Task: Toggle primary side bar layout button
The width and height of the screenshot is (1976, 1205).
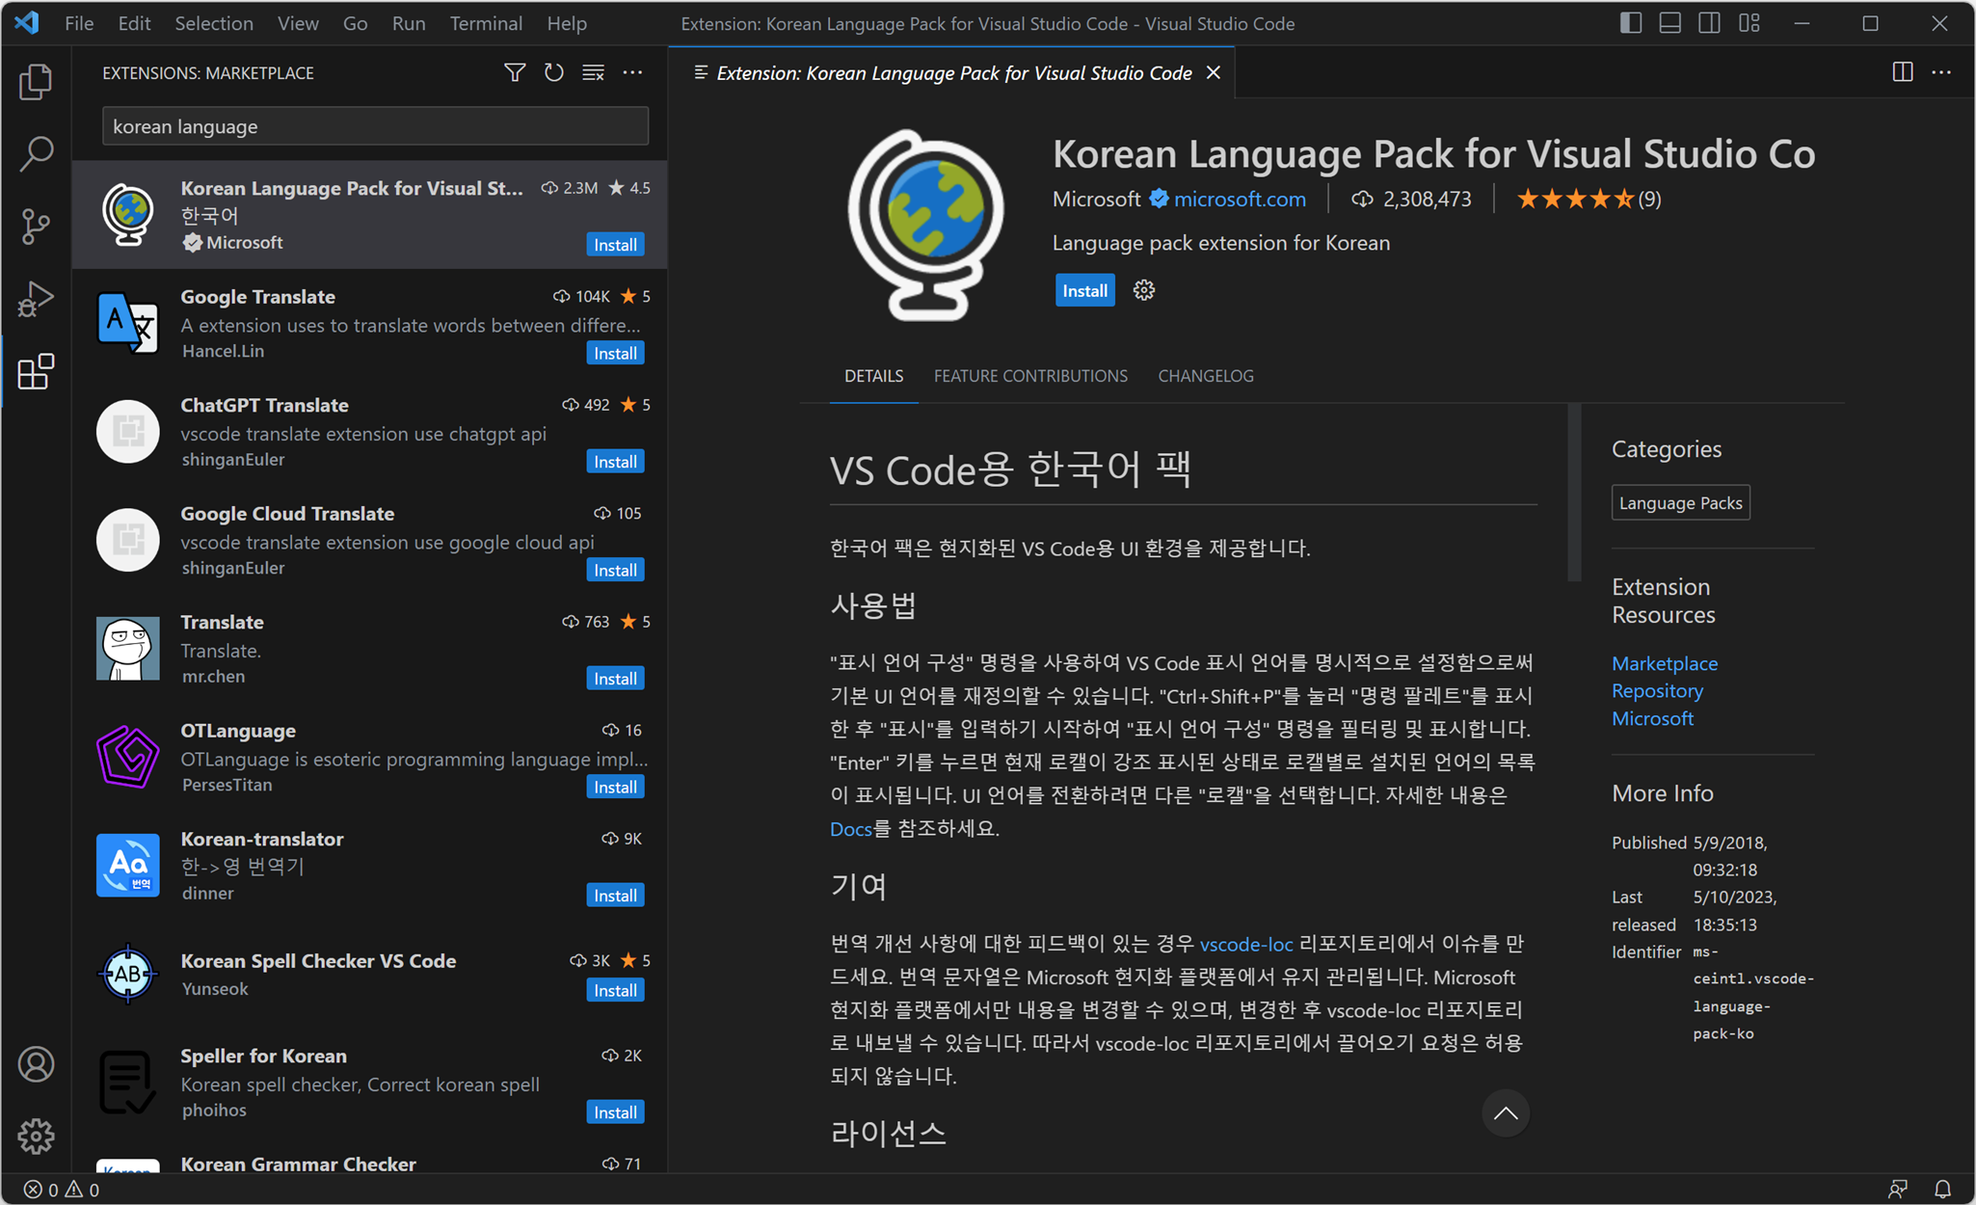Action: coord(1630,23)
